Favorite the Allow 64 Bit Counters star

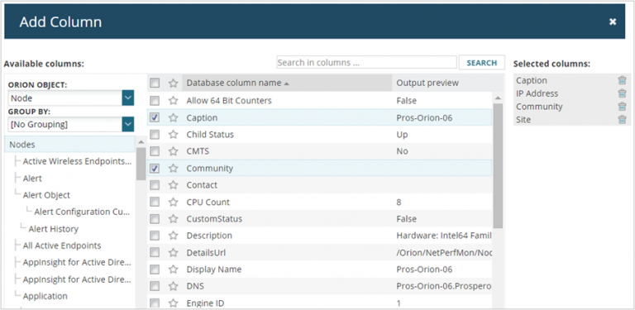174,101
